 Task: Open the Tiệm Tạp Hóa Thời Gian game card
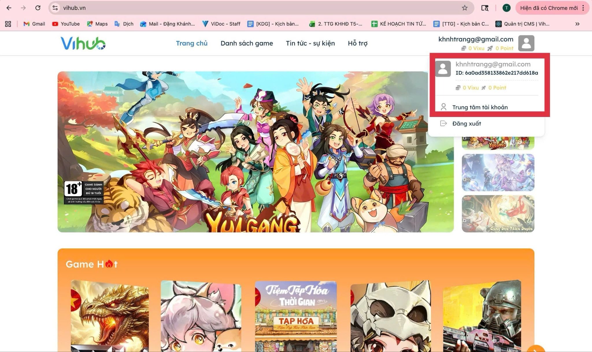(296, 316)
